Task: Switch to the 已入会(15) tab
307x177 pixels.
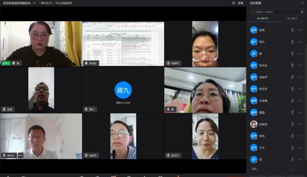Action: 262,19
